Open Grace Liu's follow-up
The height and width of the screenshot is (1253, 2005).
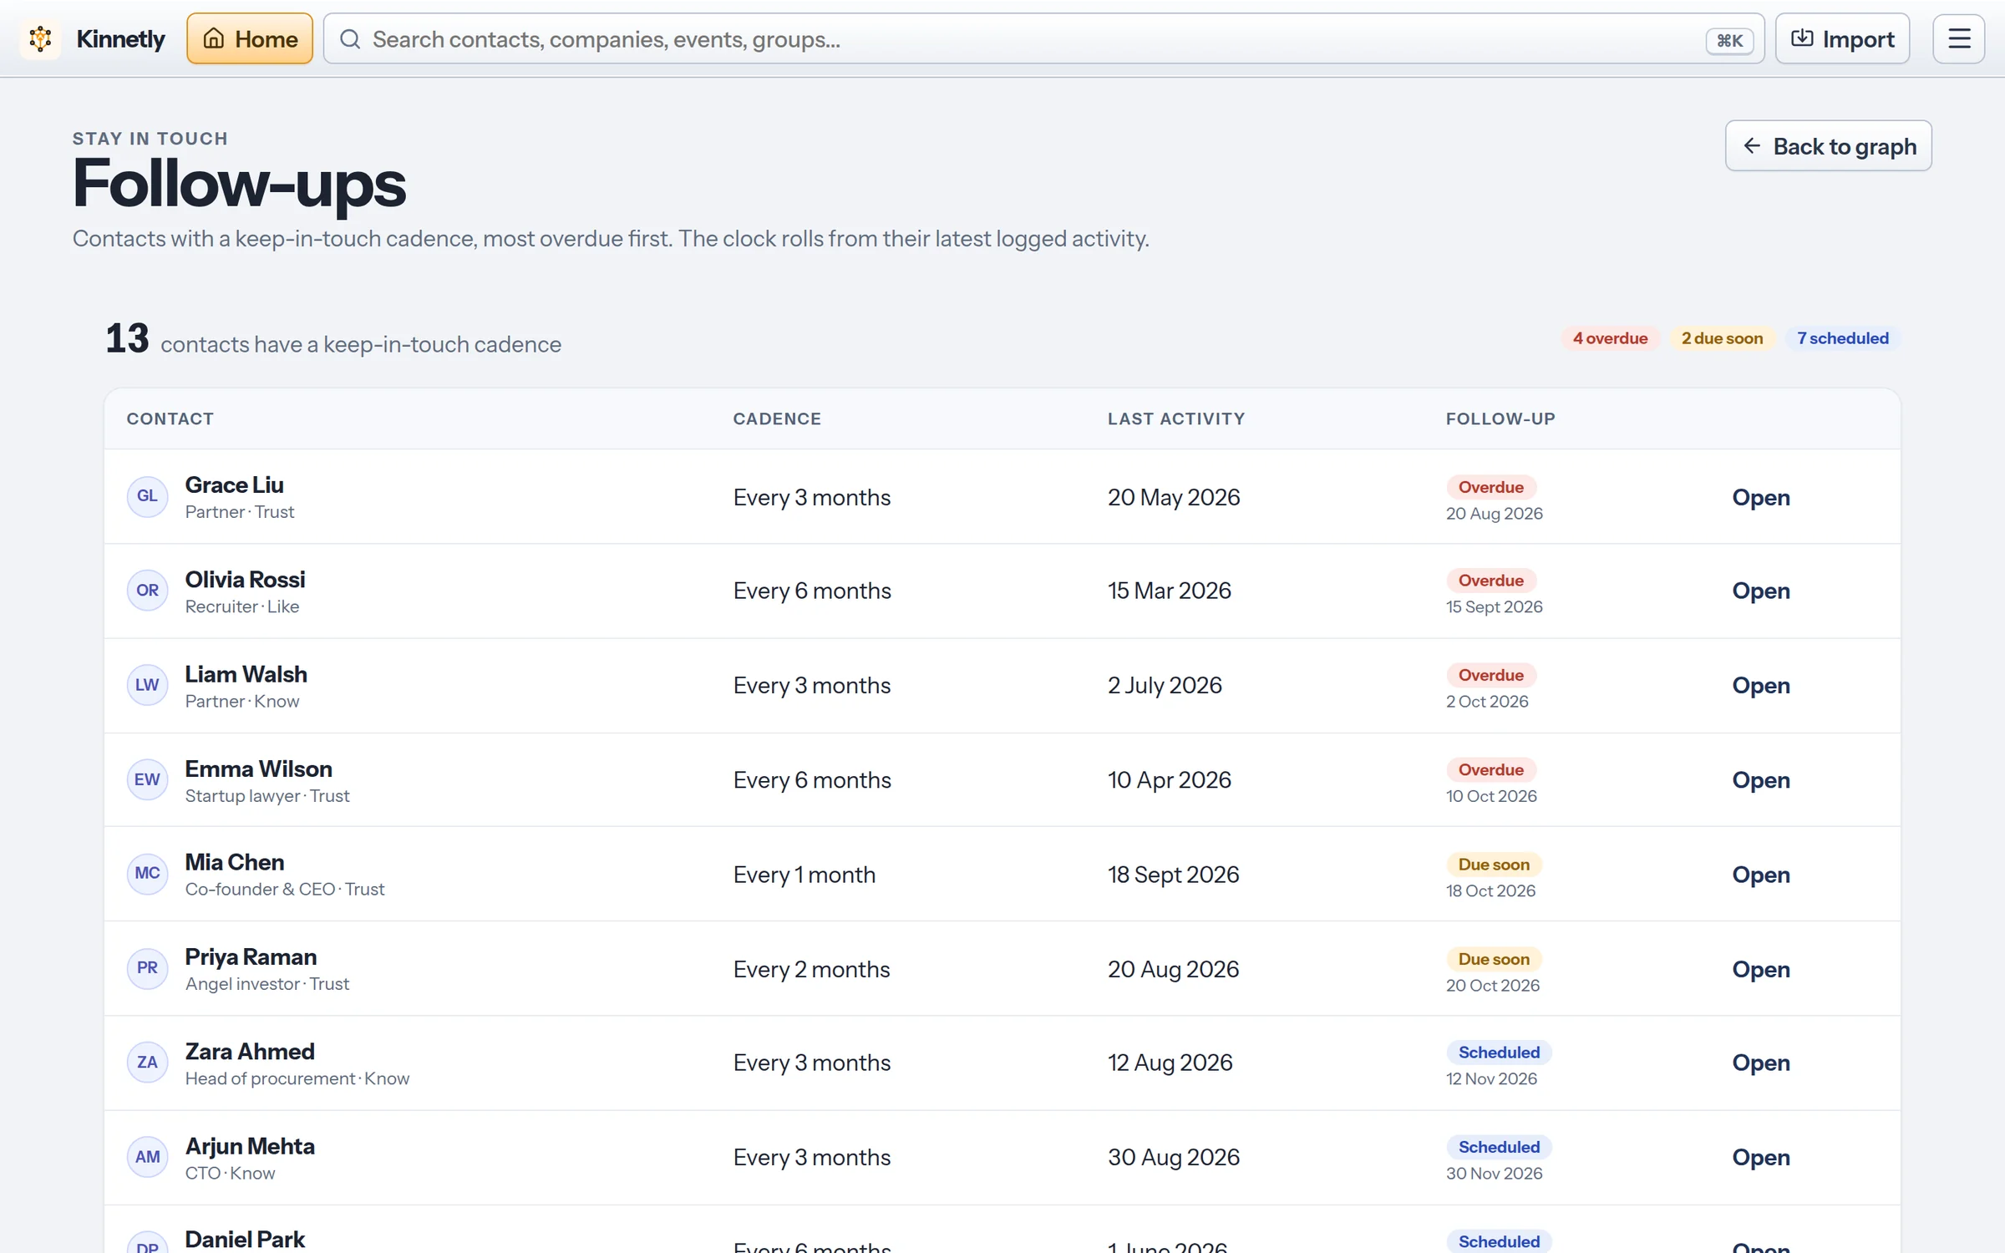coord(1761,497)
